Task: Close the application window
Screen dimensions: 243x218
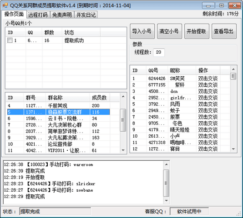Action: [x=235, y=6]
